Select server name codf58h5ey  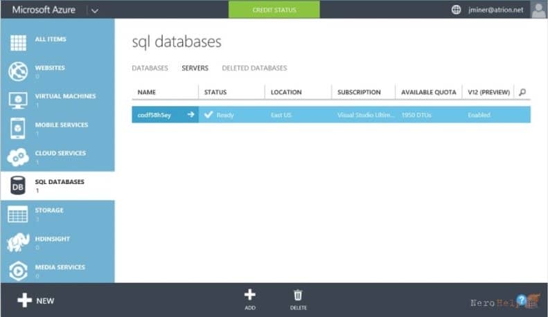coord(154,115)
